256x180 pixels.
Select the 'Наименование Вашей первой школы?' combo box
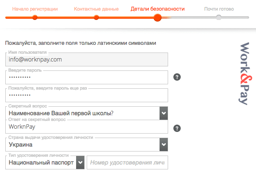tap(87, 113)
